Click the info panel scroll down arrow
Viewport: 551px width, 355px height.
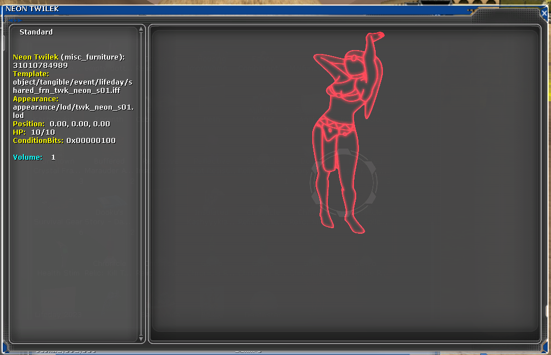[141, 338]
